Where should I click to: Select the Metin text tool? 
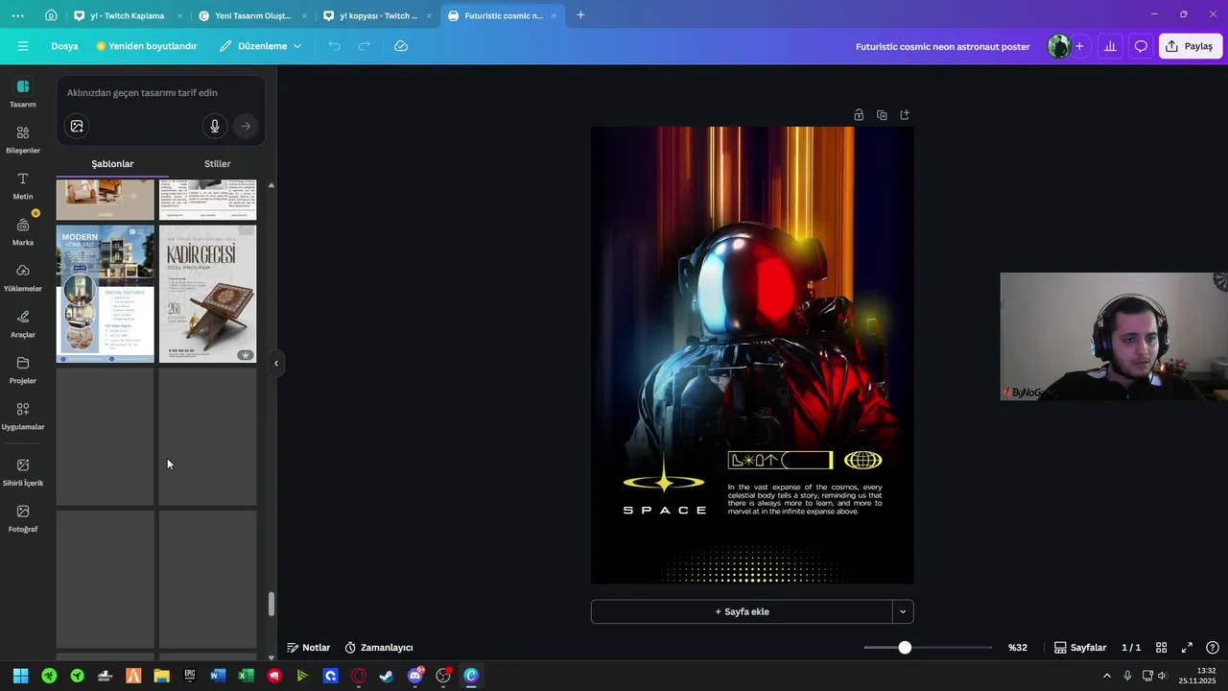23,185
